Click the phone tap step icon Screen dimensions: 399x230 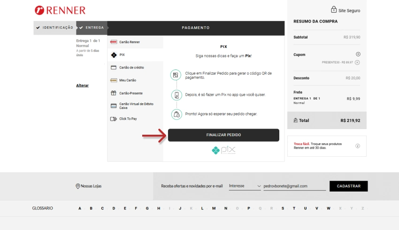coord(176,95)
